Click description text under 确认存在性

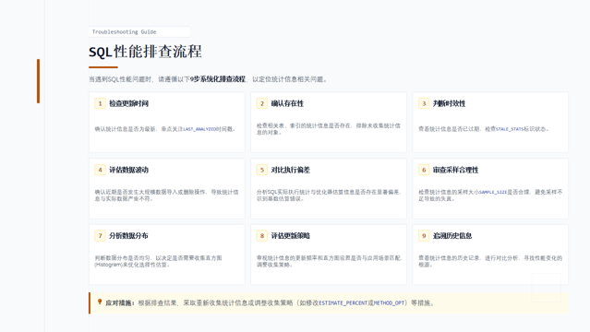coord(329,129)
